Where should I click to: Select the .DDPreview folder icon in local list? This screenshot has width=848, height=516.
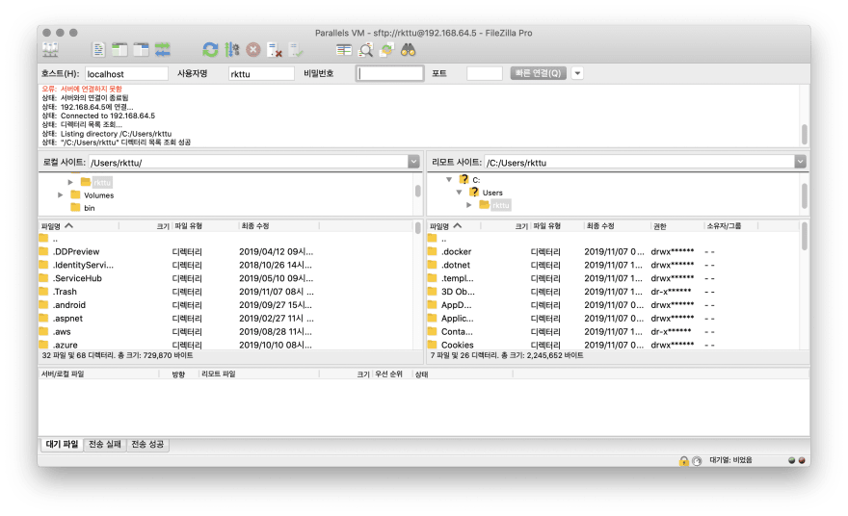point(43,251)
